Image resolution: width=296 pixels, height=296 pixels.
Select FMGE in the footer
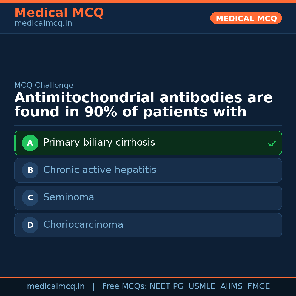(x=259, y=286)
